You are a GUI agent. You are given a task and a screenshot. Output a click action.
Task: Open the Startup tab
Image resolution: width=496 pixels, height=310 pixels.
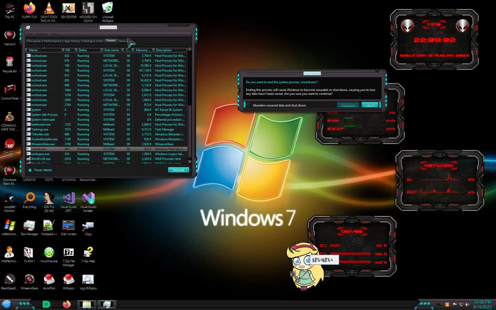point(88,41)
